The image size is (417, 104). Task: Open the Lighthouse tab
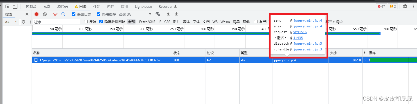(x=144, y=6)
